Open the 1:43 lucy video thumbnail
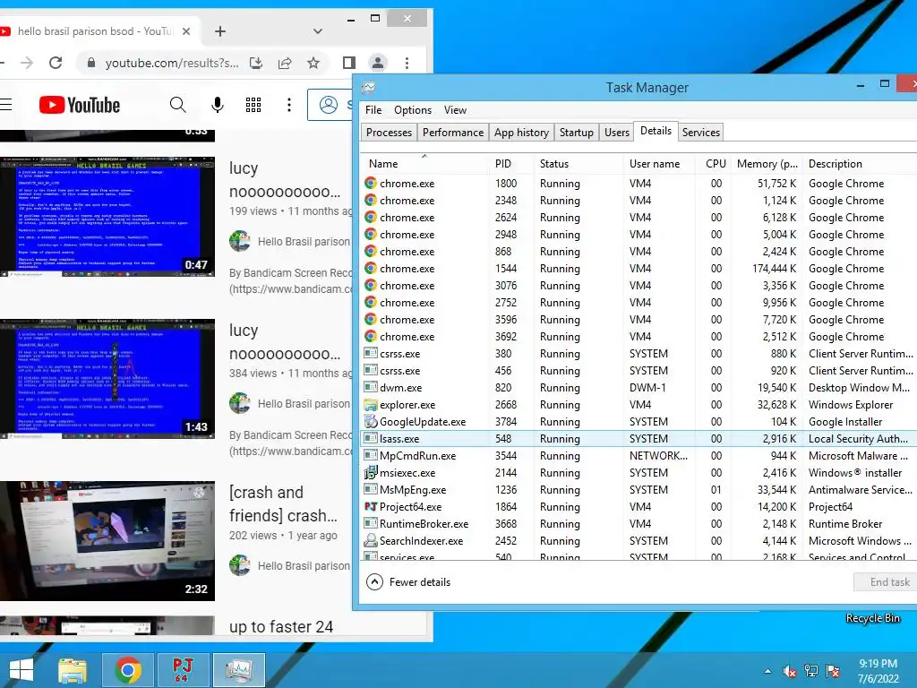The image size is (917, 688). [x=107, y=379]
